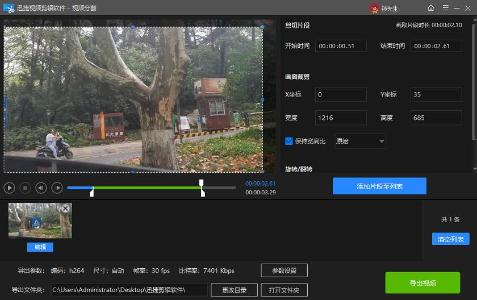Image resolution: width=477 pixels, height=300 pixels.
Task: Click the 尺寸: 自动 text
Action: click(x=108, y=270)
